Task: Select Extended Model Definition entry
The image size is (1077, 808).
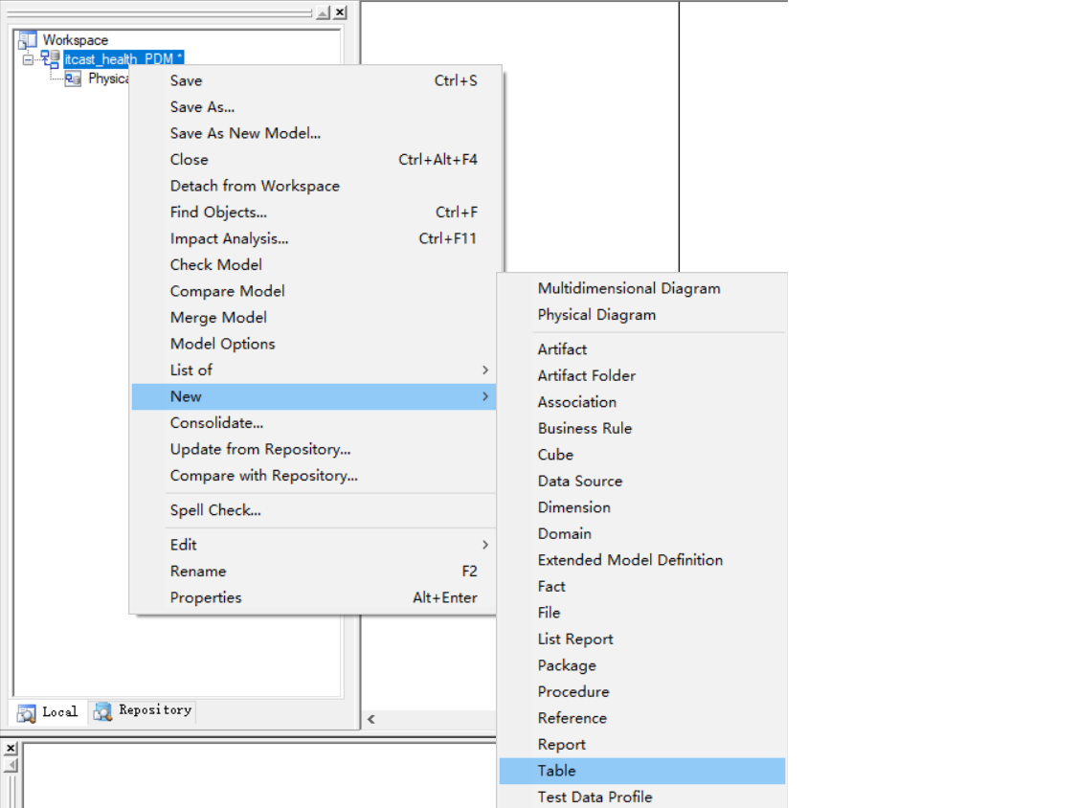Action: click(x=642, y=560)
